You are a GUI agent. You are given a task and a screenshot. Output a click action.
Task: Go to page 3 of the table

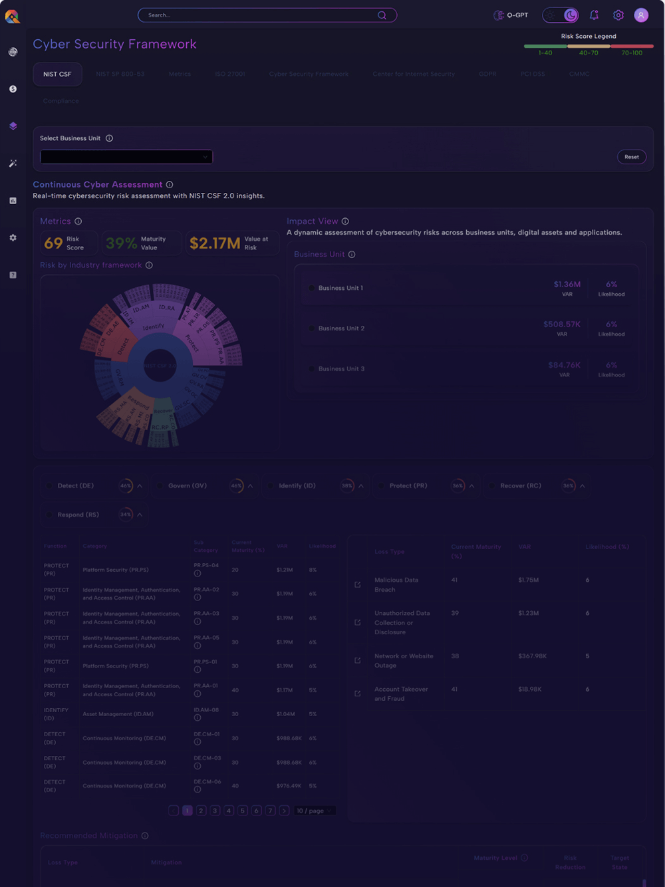215,811
